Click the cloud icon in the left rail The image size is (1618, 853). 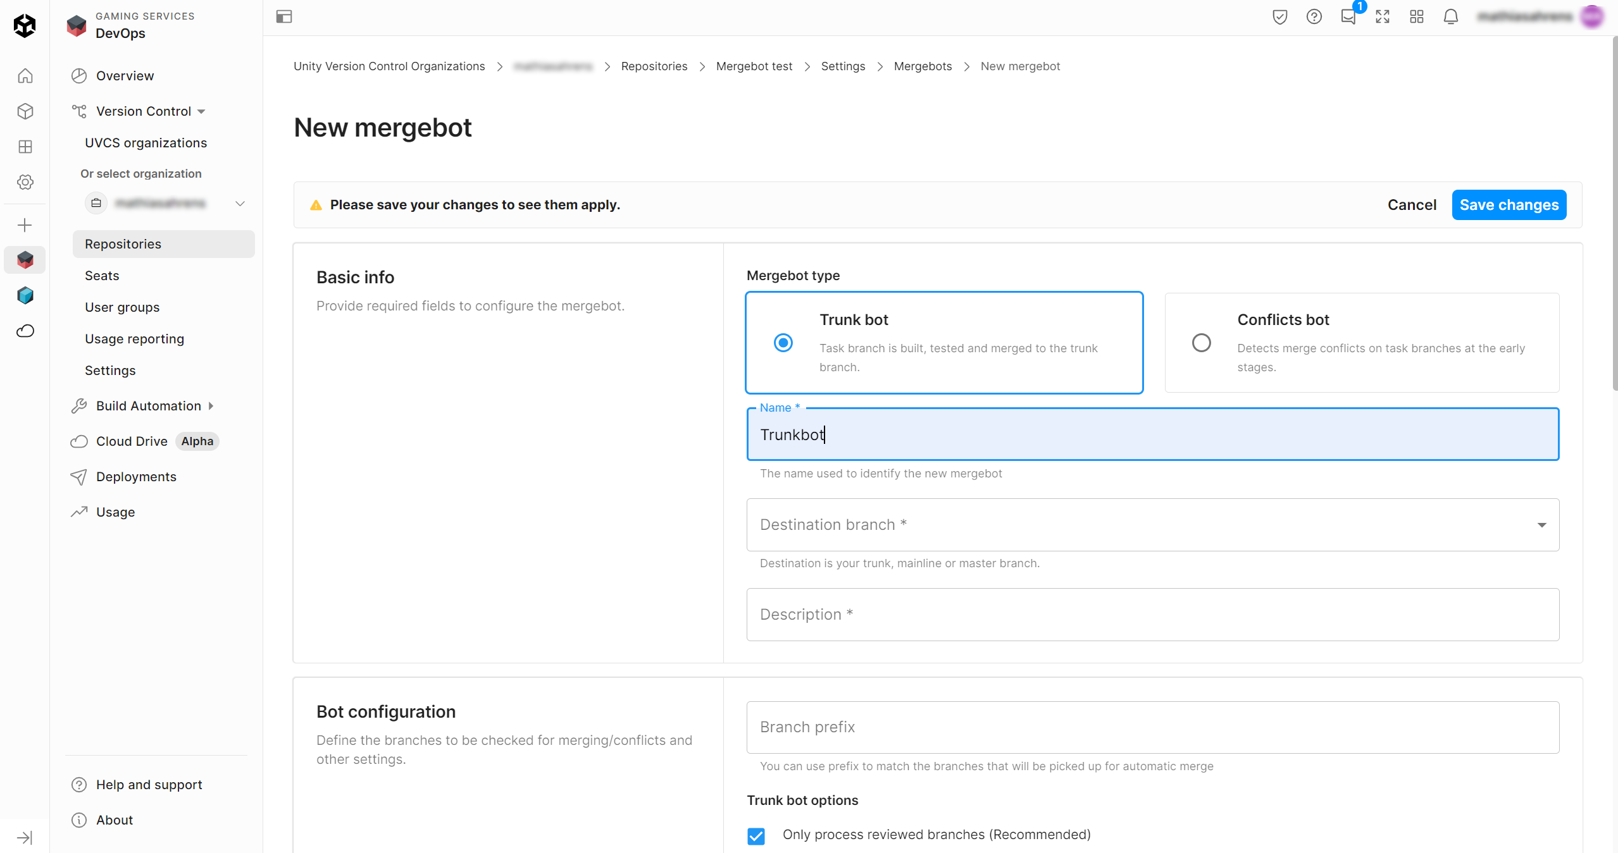[25, 331]
